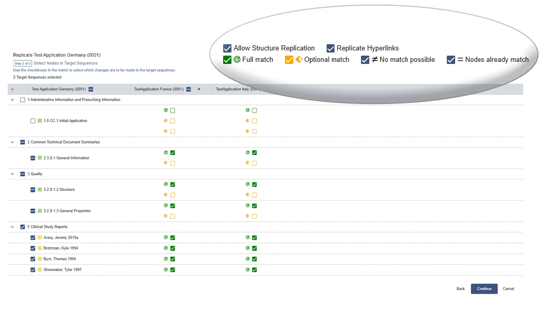542x325 pixels.
Task: Click green document icon beside 1.0.CC.1 Initial Application
Action: [x=40, y=121]
